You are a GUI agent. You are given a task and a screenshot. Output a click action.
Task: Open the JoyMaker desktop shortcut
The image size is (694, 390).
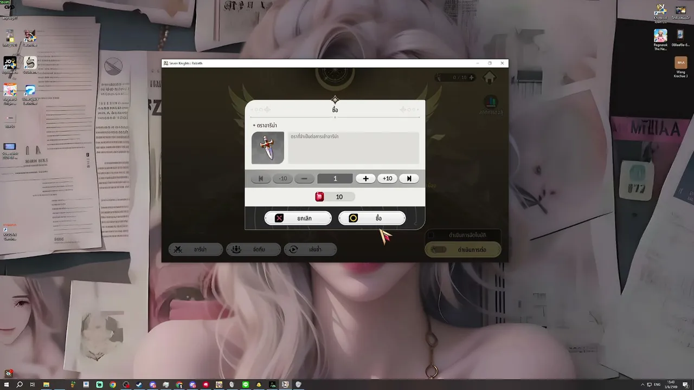(10, 65)
